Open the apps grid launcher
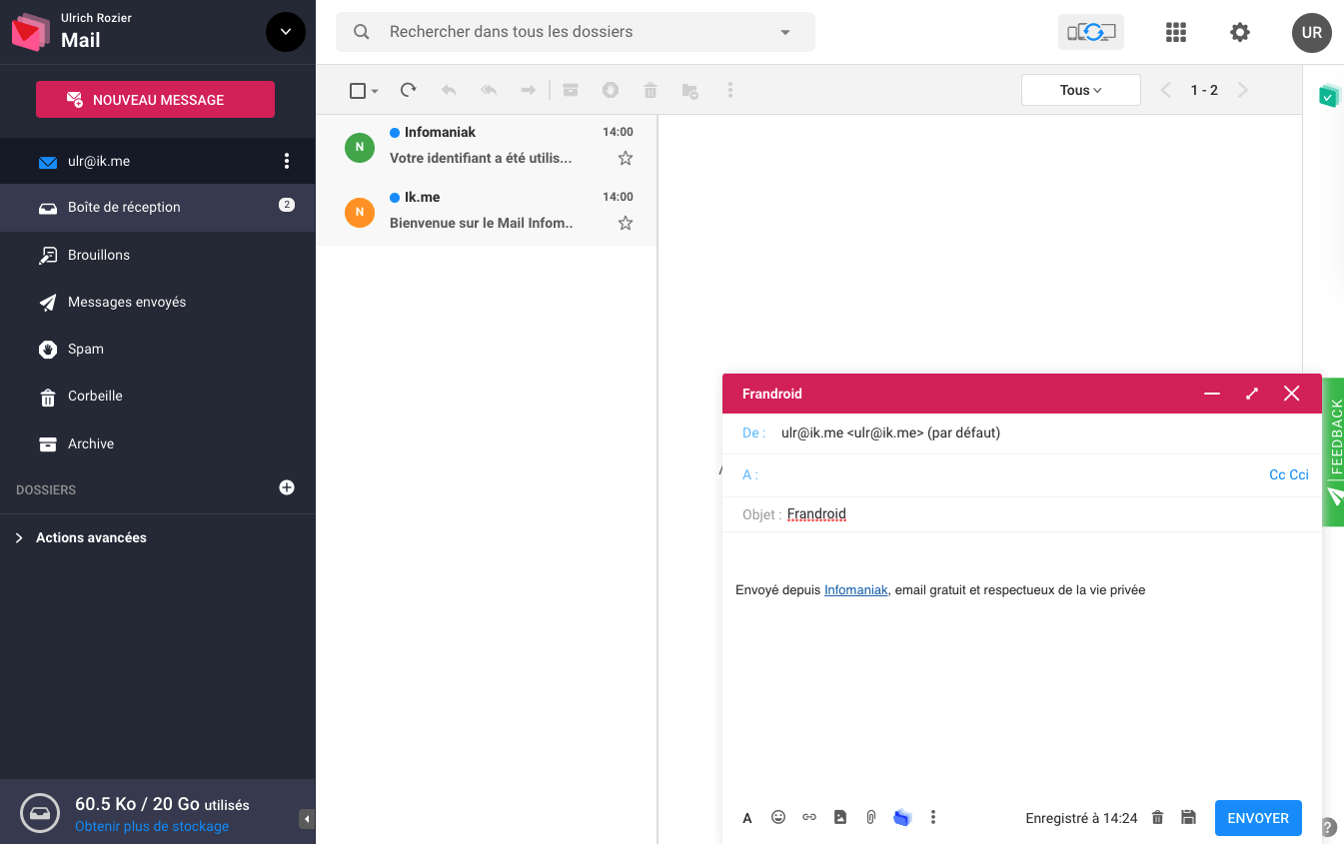The height and width of the screenshot is (844, 1344). coord(1176,33)
